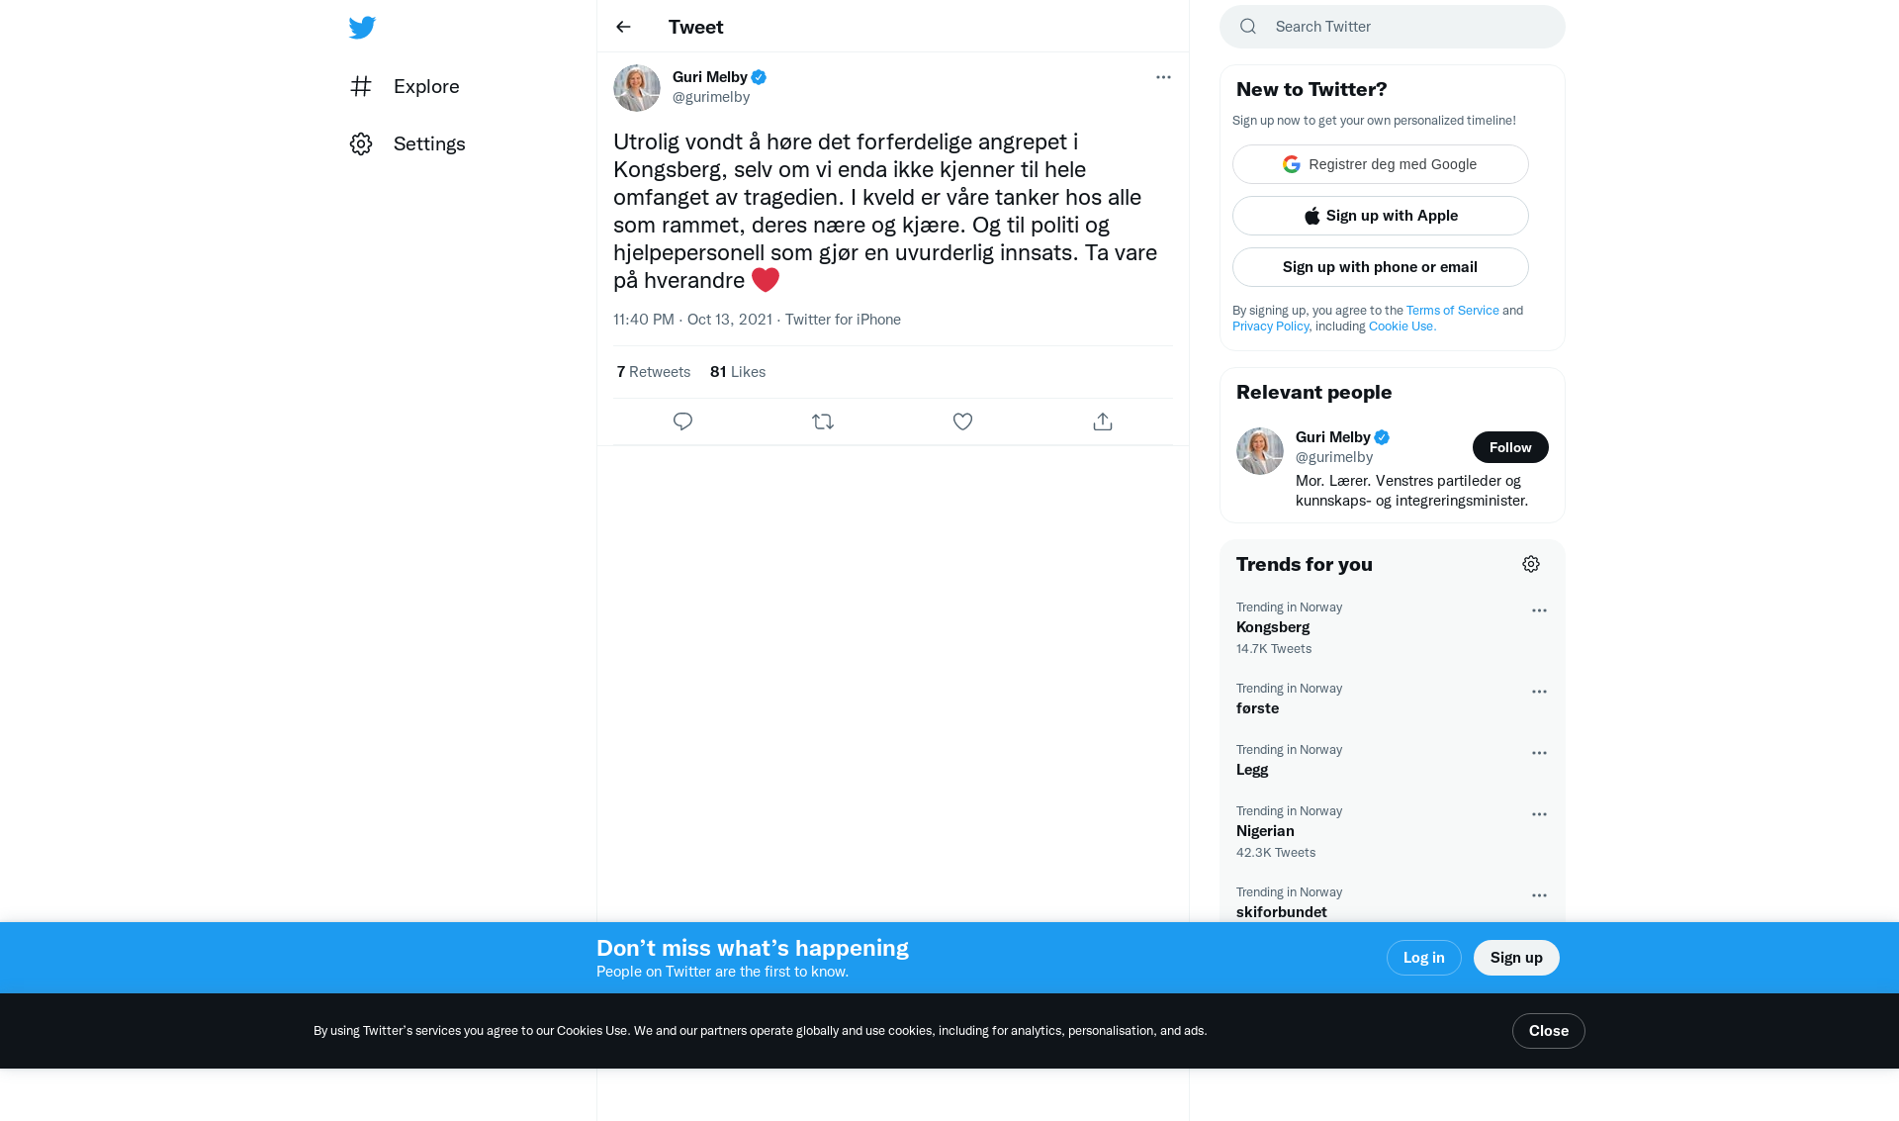This screenshot has width=1899, height=1121.
Task: Open more options for Nigerian trend
Action: click(x=1539, y=814)
